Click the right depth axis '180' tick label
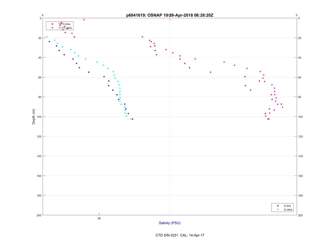Image resolution: width=328 pixels, height=242 pixels. [301, 196]
